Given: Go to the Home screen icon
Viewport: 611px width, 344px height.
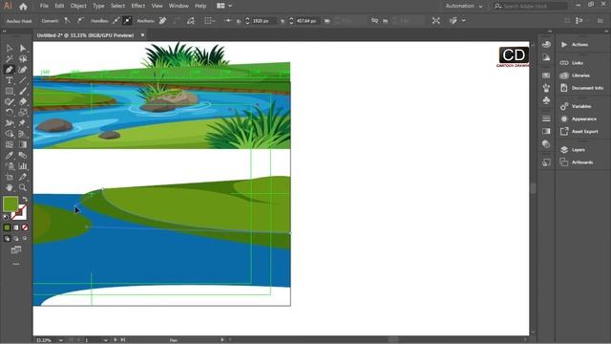Looking at the screenshot, I should 23,7.
